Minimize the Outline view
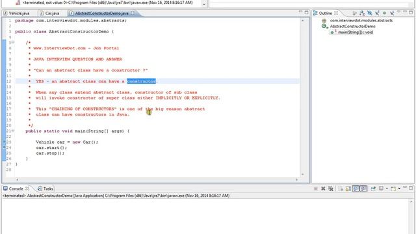416x234 pixels. pos(405,12)
